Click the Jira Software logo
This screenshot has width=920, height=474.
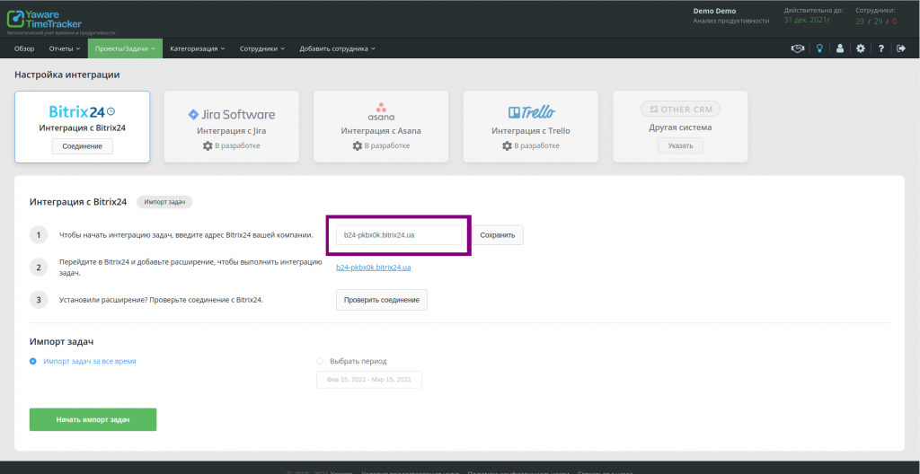pos(231,114)
